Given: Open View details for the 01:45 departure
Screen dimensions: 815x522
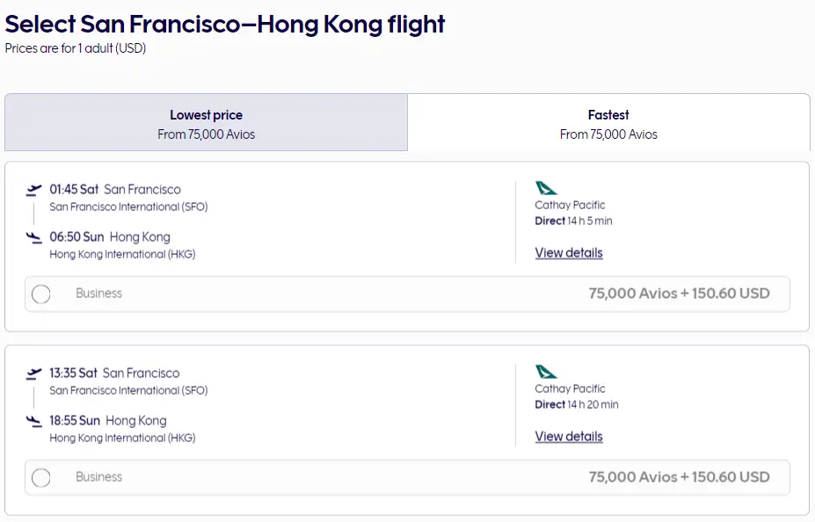Looking at the screenshot, I should pos(569,253).
